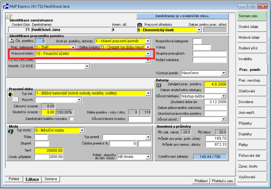Viewport: 271px width, 189px height.
Task: Open the Dovolená section
Action: coord(252,102)
